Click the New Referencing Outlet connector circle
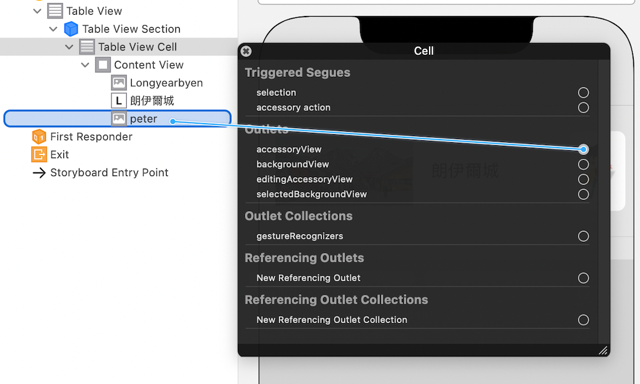Viewport: 640px width, 384px height. 583,278
